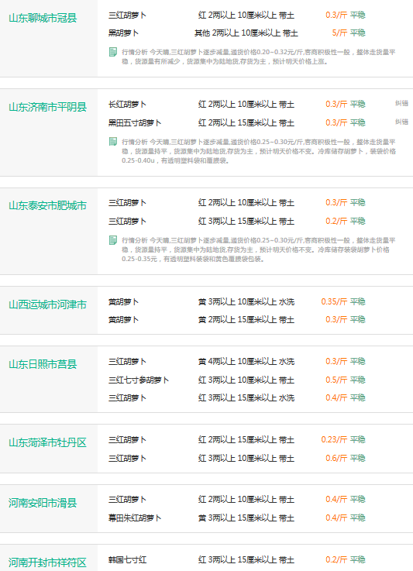Image resolution: width=413 pixels, height=571 pixels.
Task: Open the 山西运城市河津市 region link
Action: (x=47, y=304)
